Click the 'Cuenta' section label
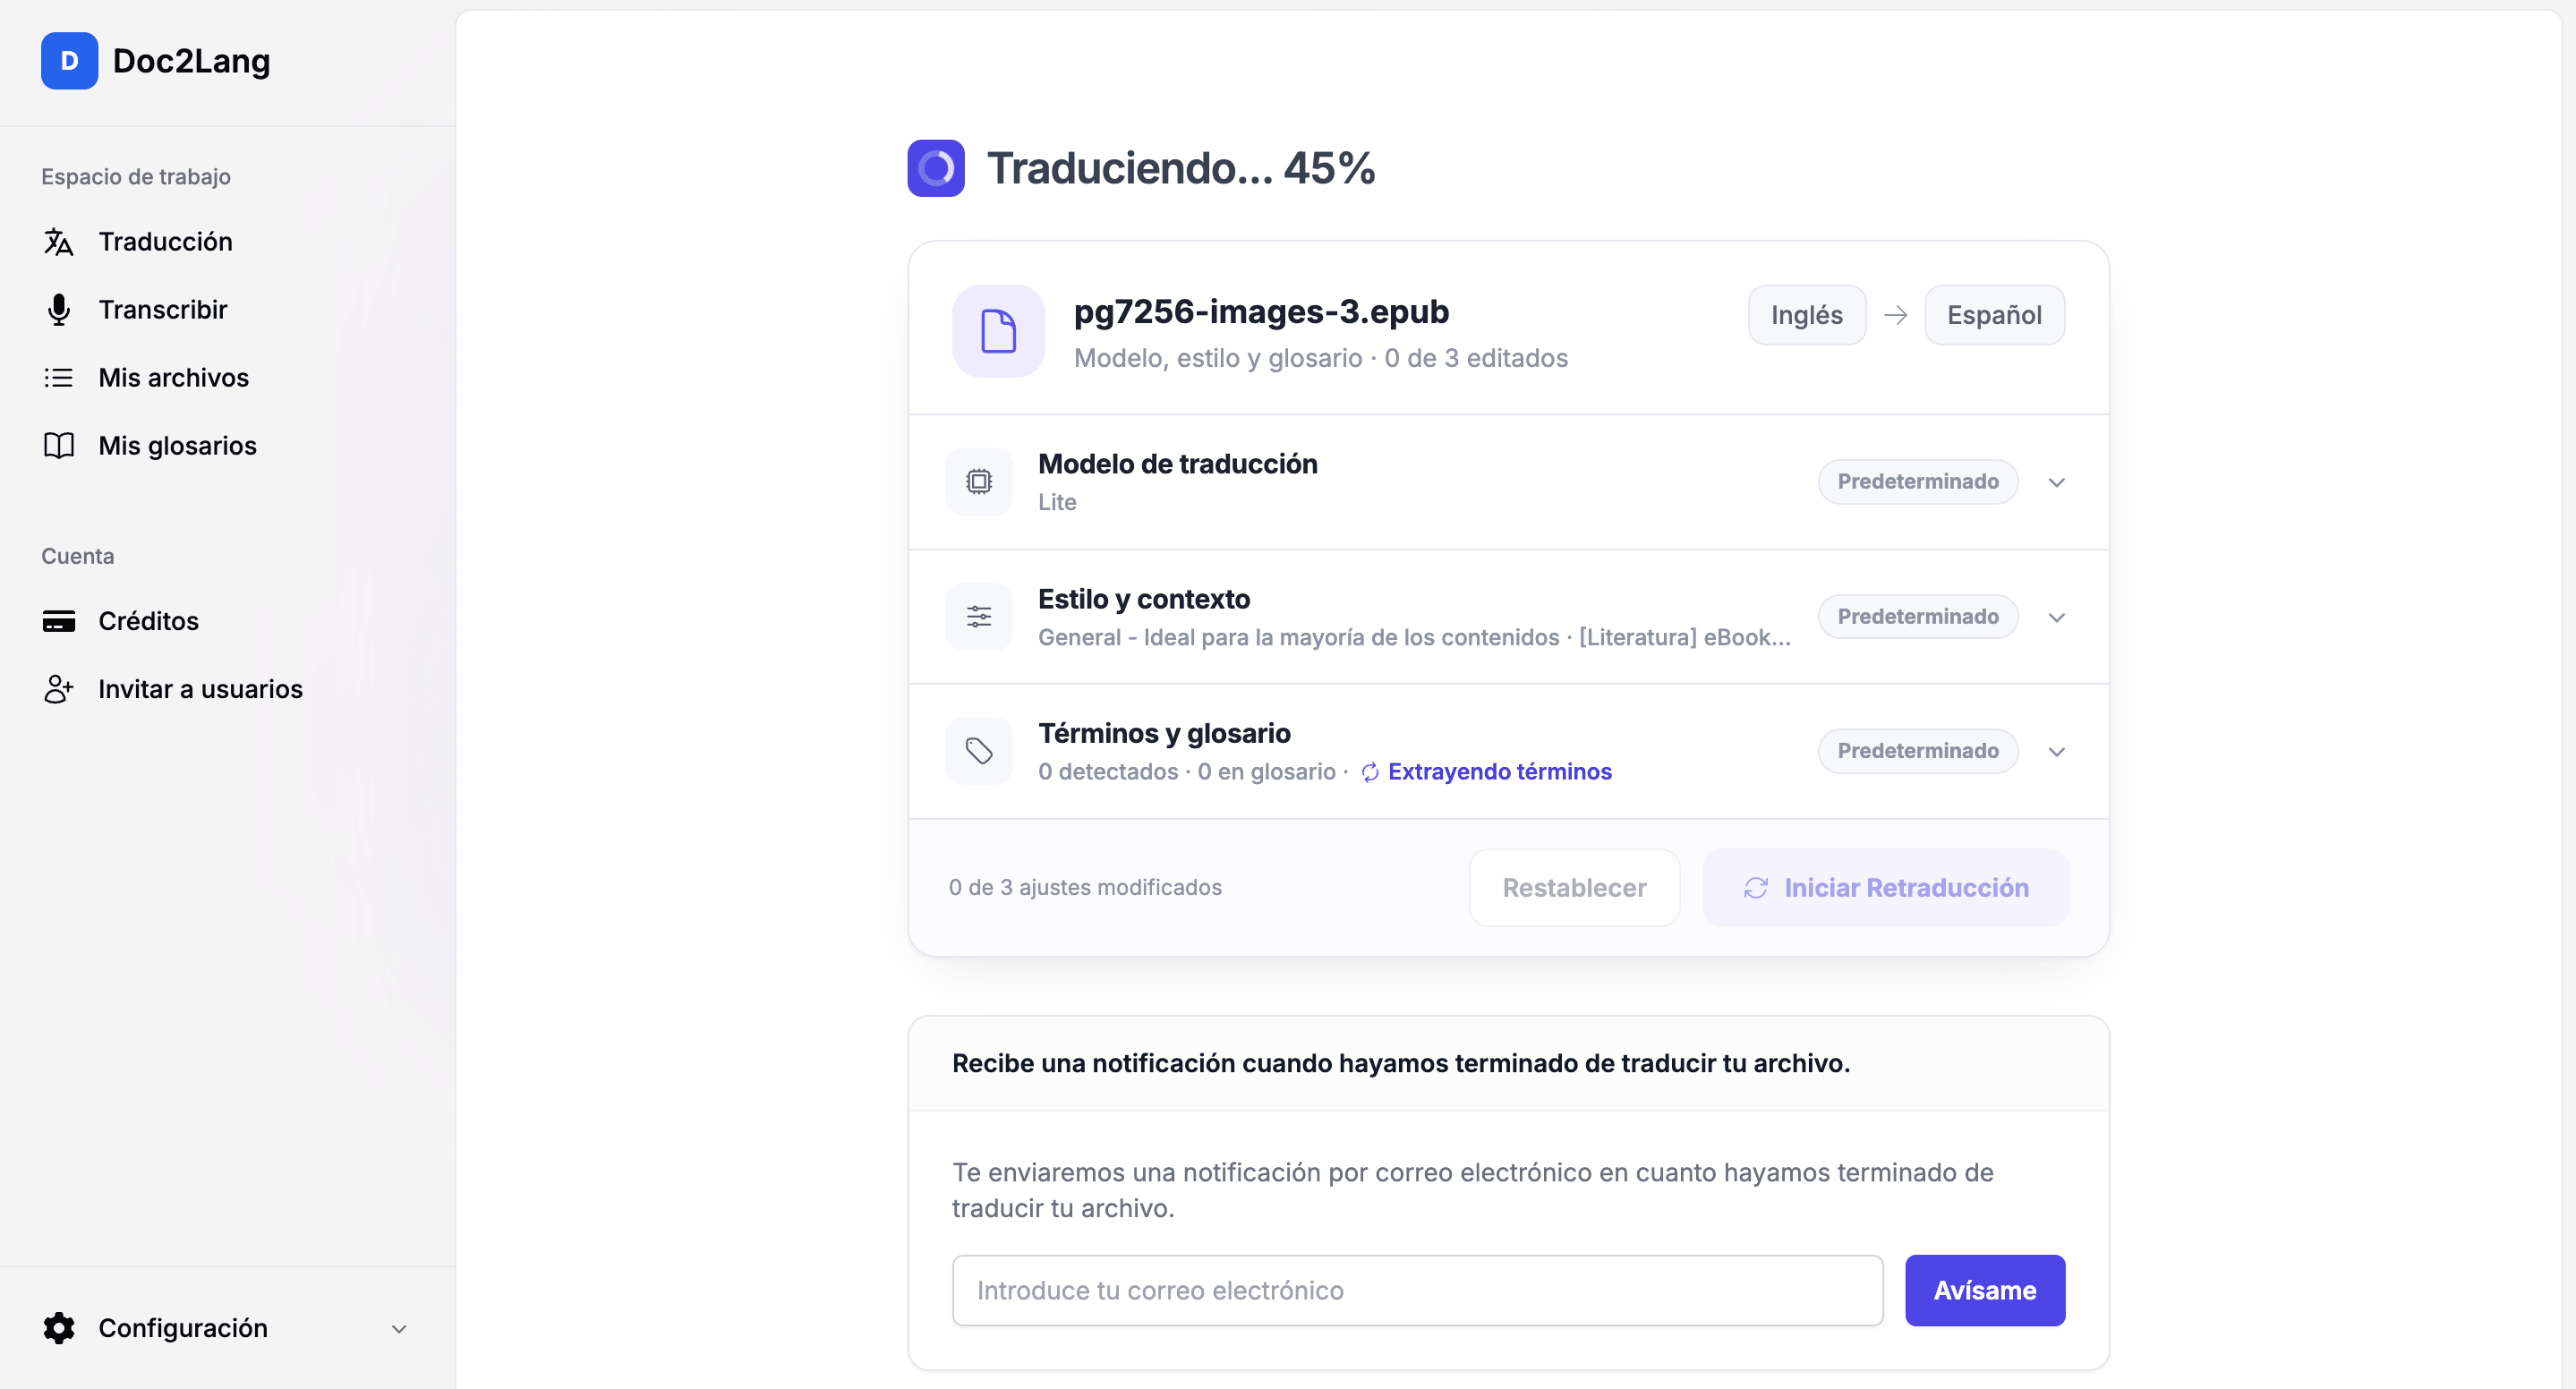Viewport: 2576px width, 1389px height. (77, 556)
